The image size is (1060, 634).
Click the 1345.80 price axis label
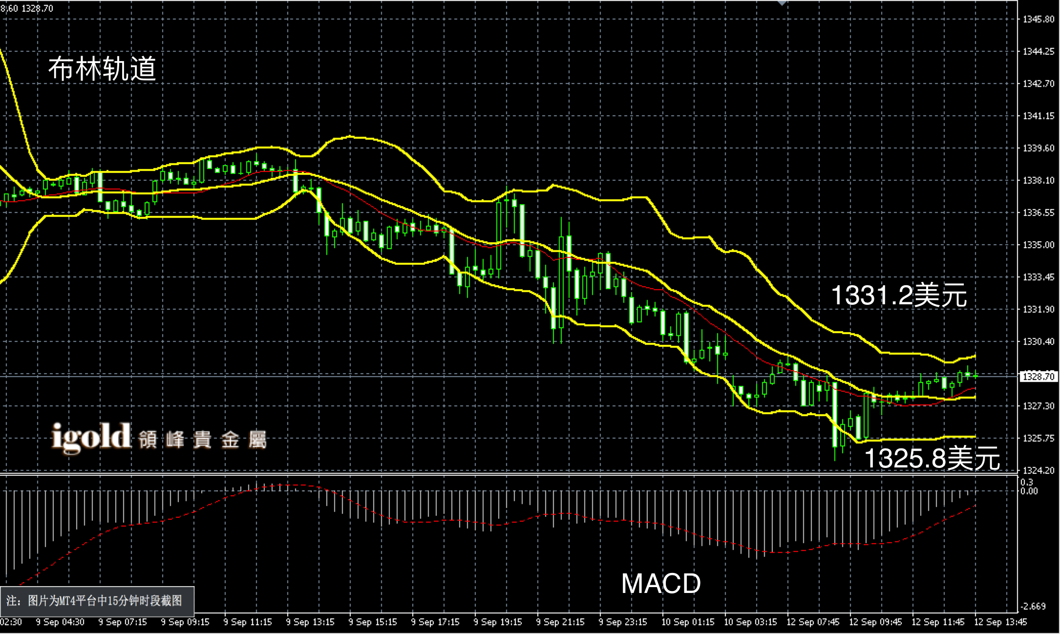(1039, 20)
